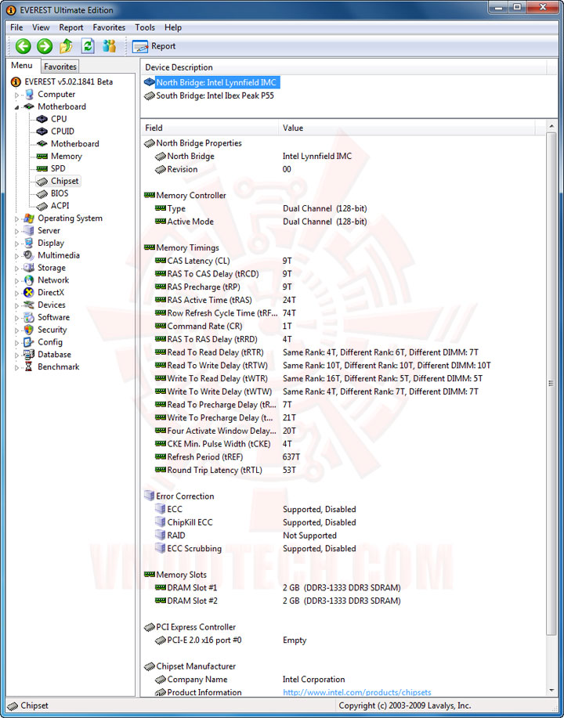564x718 pixels.
Task: Click the Refresh toolbar icon
Action: click(88, 45)
